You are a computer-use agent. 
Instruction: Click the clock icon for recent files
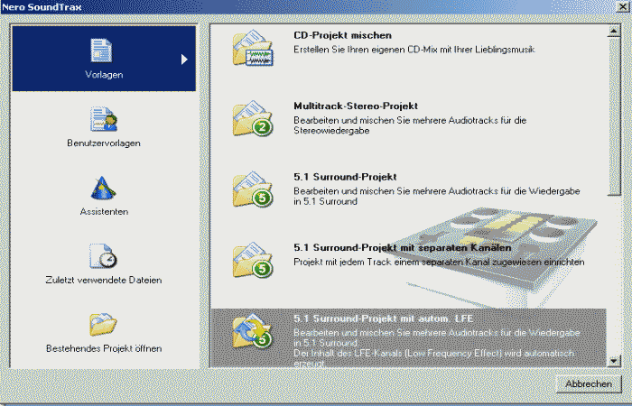click(x=103, y=256)
